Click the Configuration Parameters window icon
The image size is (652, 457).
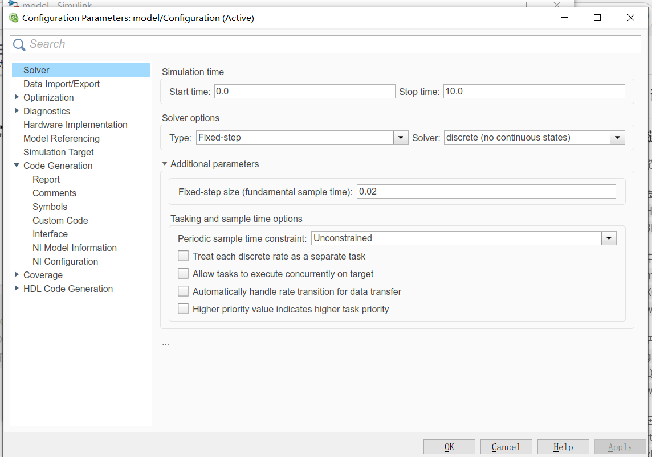(x=14, y=18)
